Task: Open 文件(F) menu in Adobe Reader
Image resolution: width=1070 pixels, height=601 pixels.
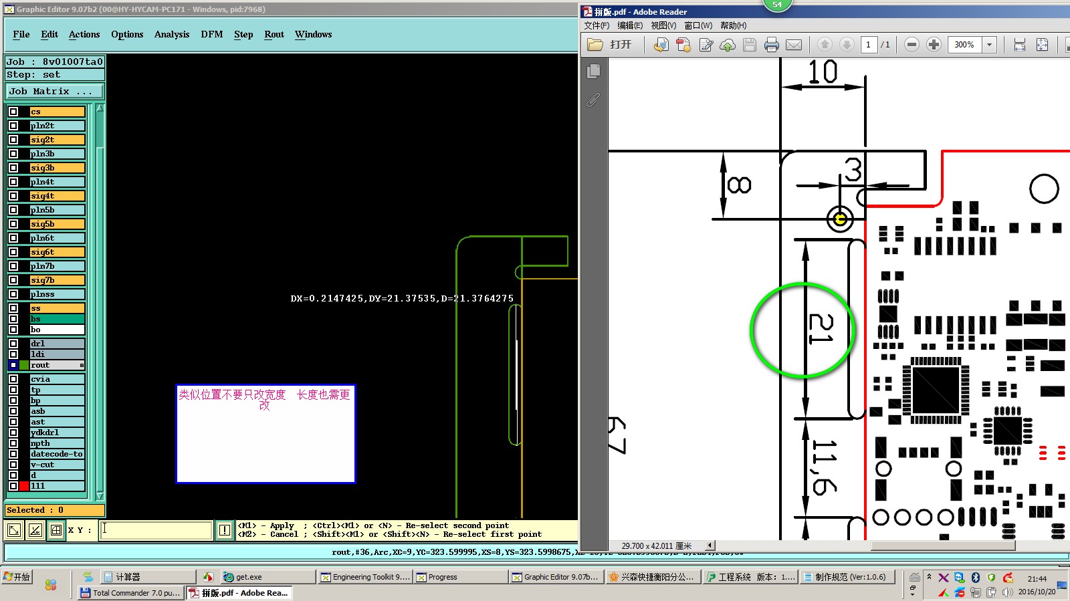Action: [x=597, y=25]
